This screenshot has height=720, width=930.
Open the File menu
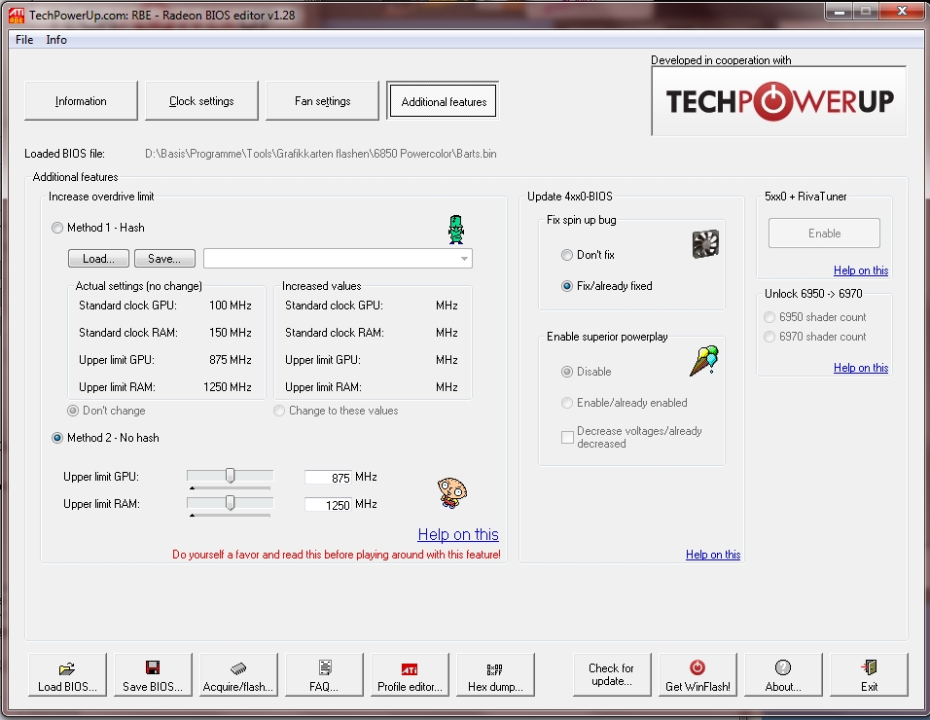pyautogui.click(x=24, y=40)
